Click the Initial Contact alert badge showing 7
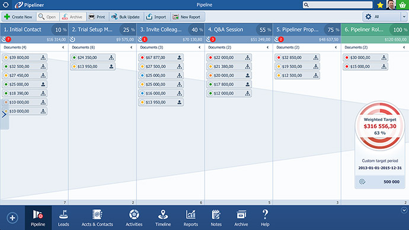 point(8,39)
